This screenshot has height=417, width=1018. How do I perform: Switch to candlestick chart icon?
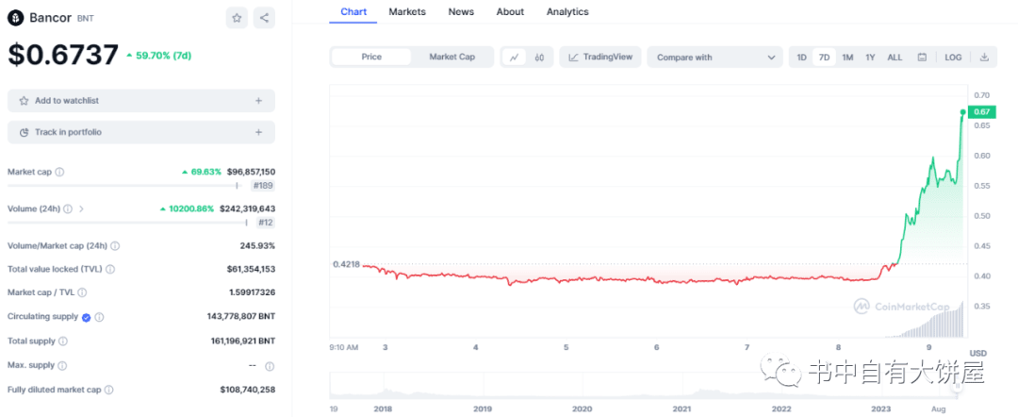(x=539, y=57)
